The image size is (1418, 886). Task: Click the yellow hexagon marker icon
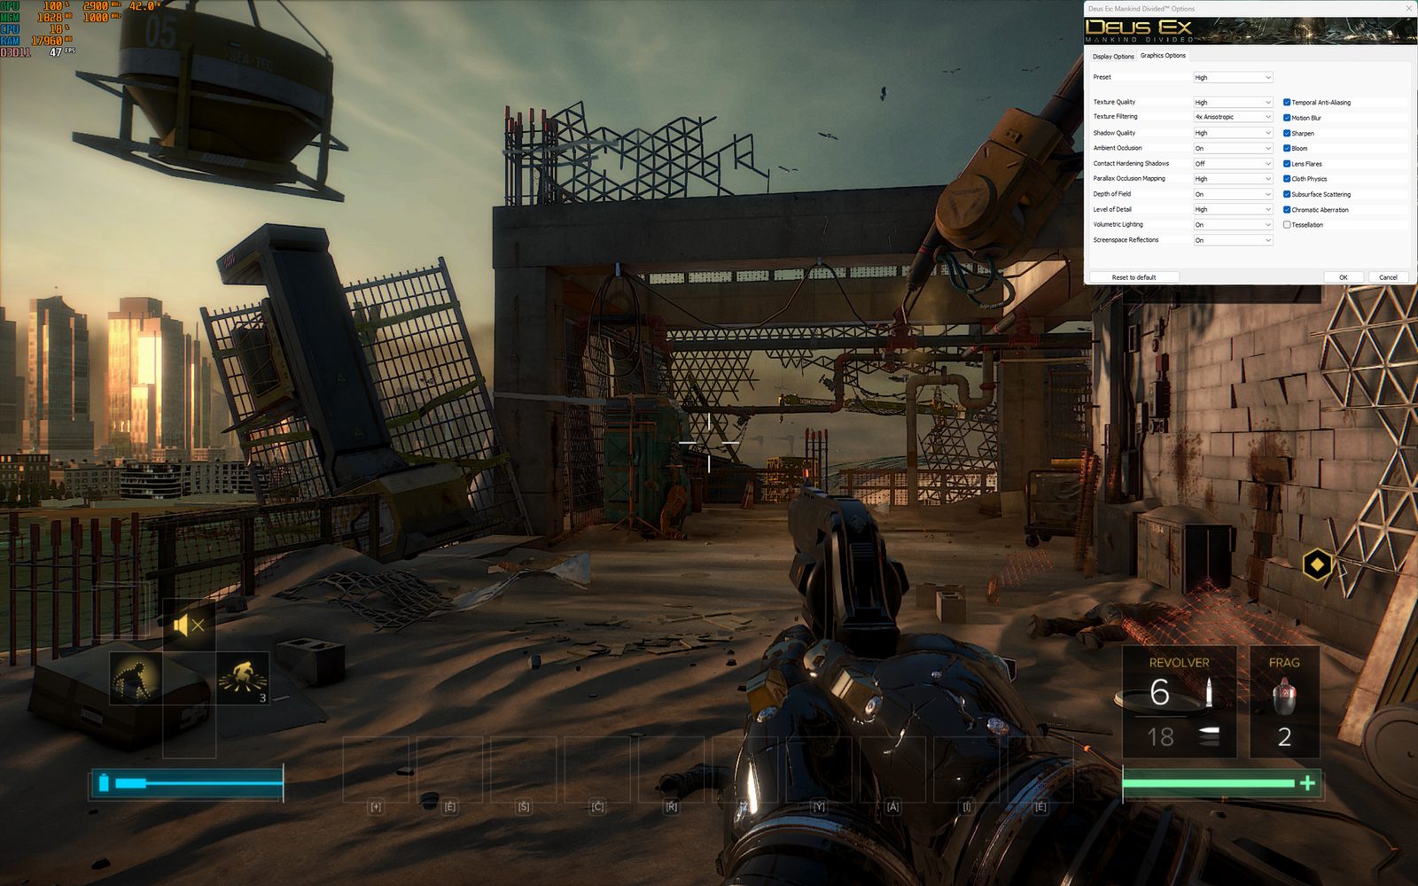(x=1318, y=564)
